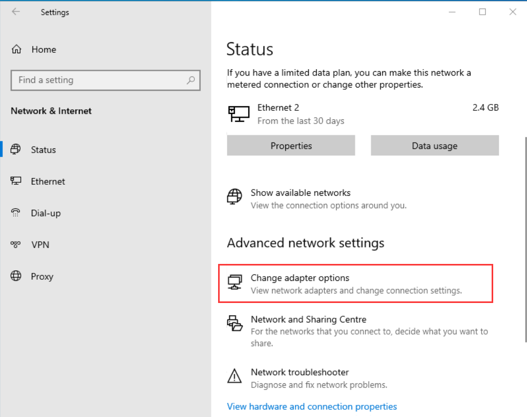Click the Status globe icon in sidebar
This screenshot has width=527, height=417.
click(x=16, y=149)
